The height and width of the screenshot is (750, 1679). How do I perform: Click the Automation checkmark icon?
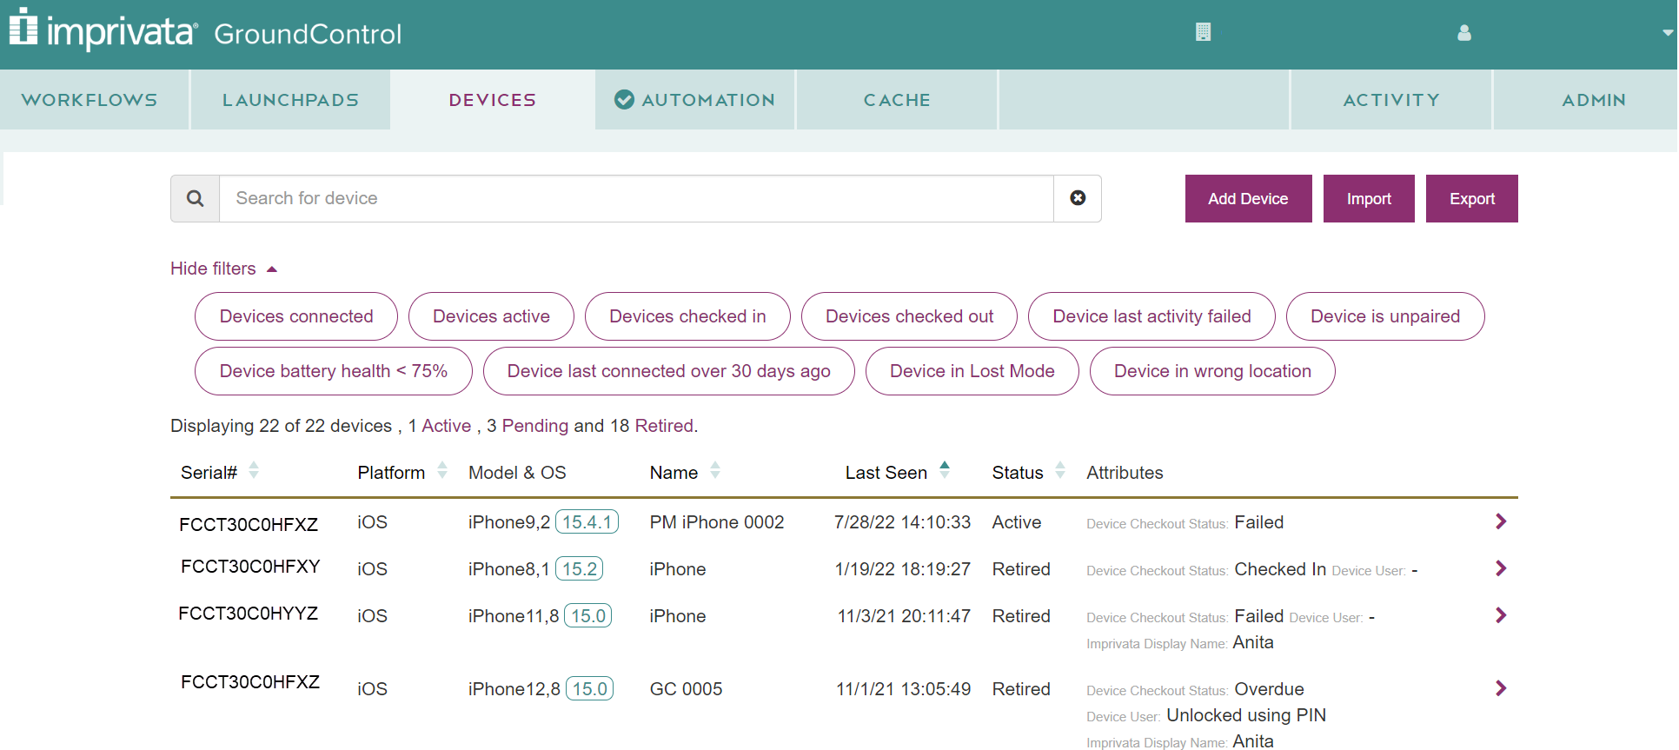click(624, 100)
